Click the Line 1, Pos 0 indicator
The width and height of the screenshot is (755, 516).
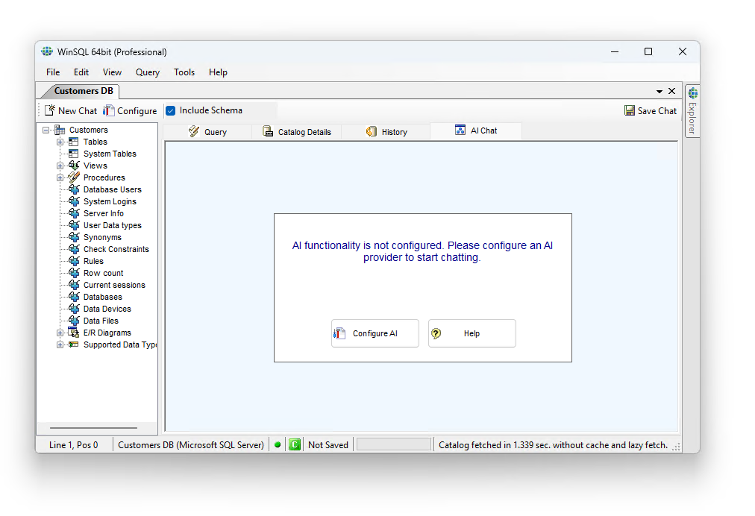tap(74, 445)
